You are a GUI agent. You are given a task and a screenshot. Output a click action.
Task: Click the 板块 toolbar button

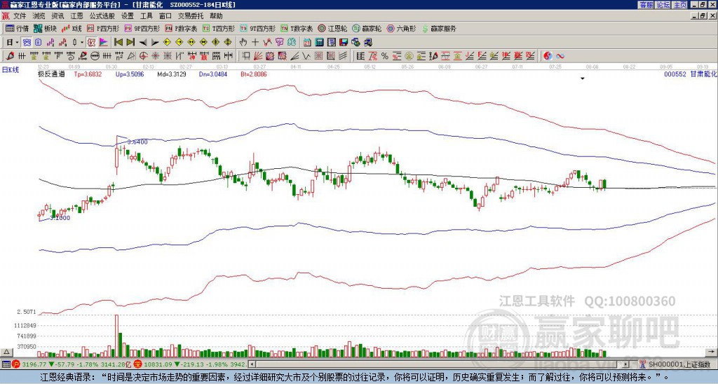pyautogui.click(x=45, y=28)
